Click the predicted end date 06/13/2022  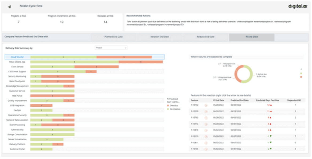coord(236,111)
